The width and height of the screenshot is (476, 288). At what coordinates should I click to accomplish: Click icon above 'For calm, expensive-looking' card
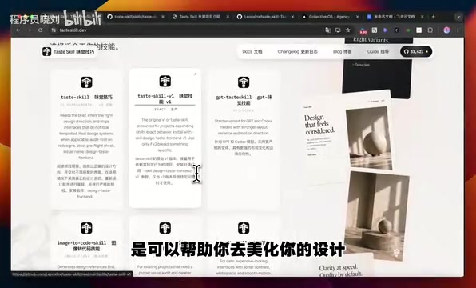coord(244,228)
